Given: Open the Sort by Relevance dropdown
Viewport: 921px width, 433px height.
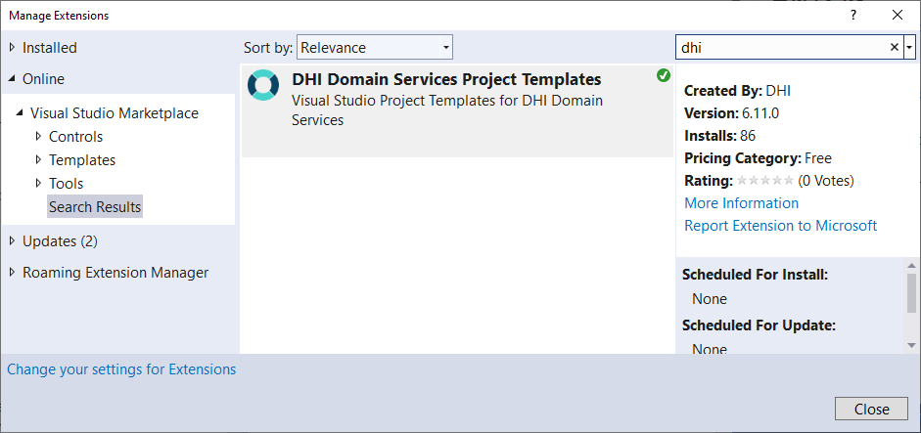Looking at the screenshot, I should (x=375, y=48).
